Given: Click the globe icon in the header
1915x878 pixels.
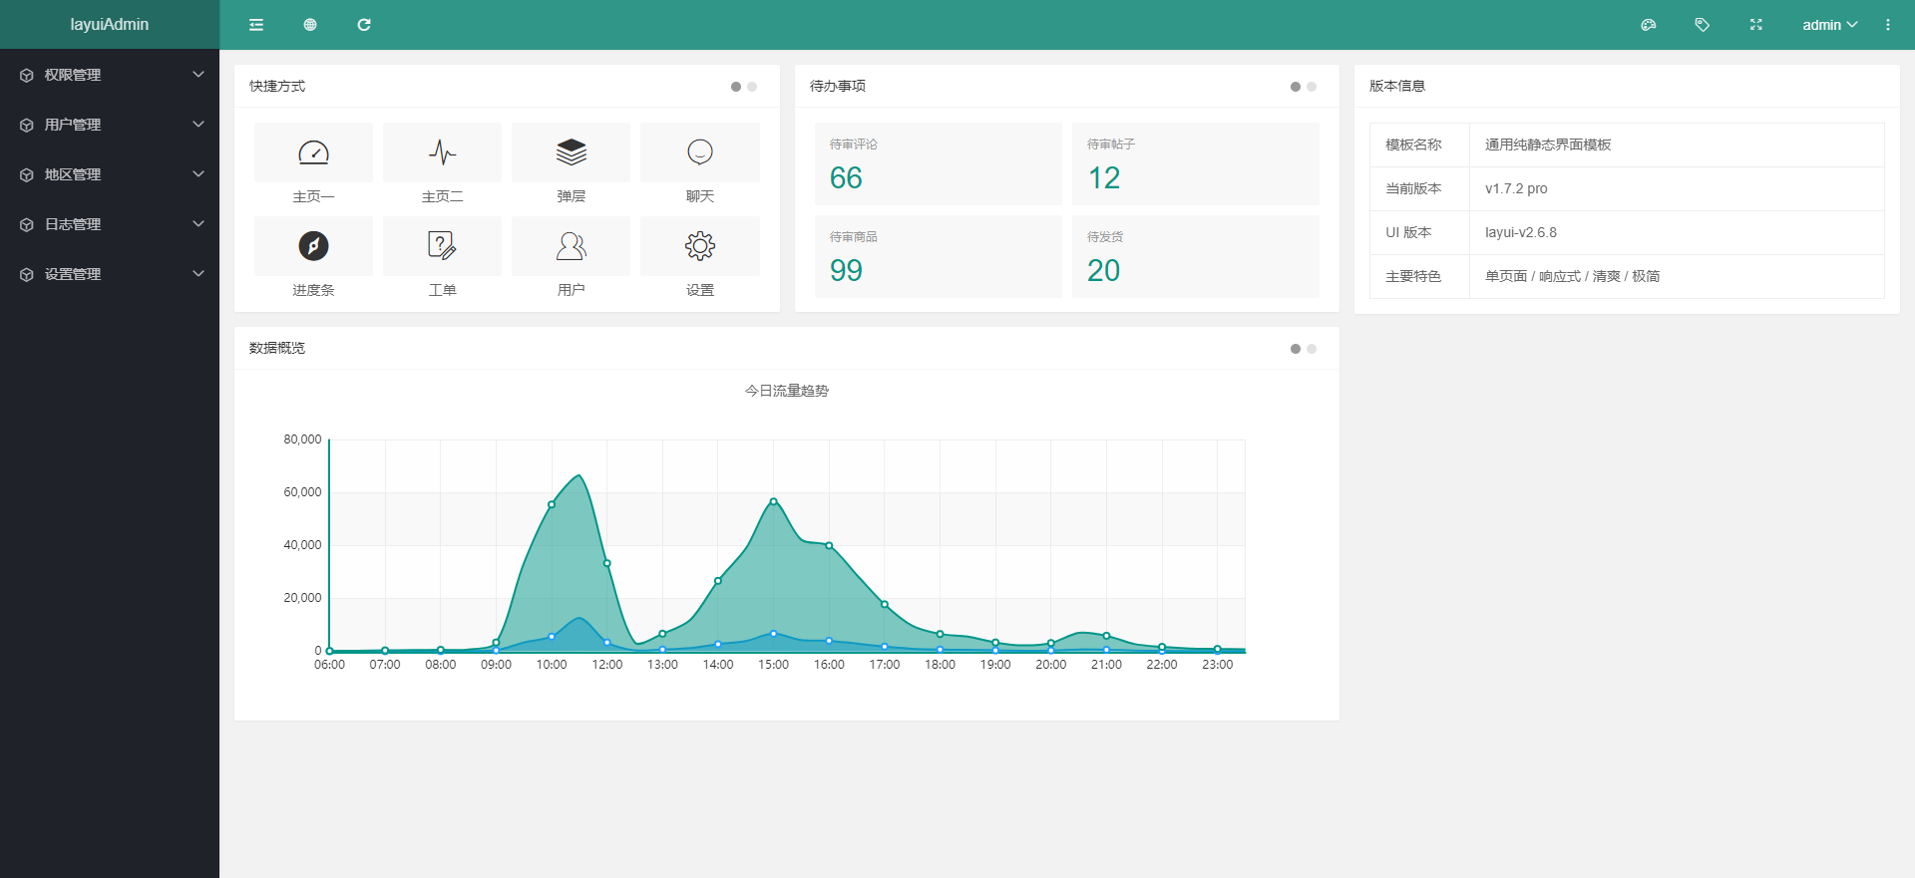Looking at the screenshot, I should pyautogui.click(x=310, y=25).
